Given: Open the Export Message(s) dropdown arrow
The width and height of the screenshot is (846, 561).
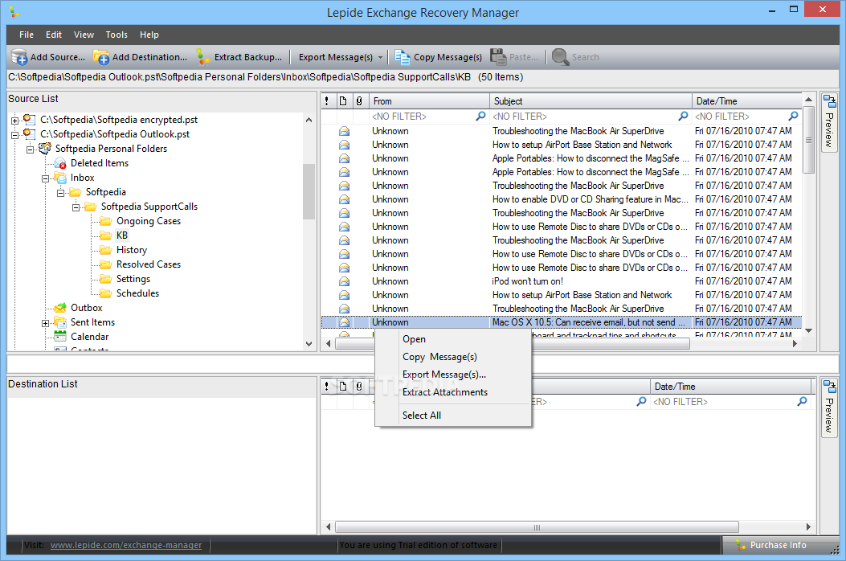Looking at the screenshot, I should [x=380, y=57].
